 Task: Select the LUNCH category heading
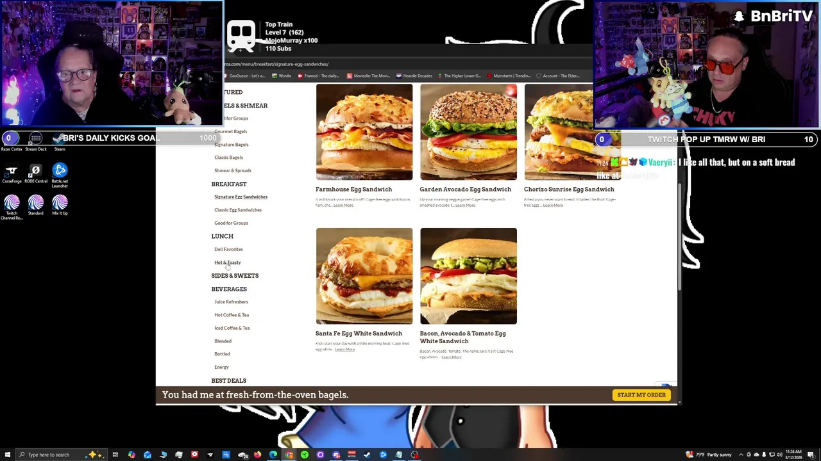point(222,236)
